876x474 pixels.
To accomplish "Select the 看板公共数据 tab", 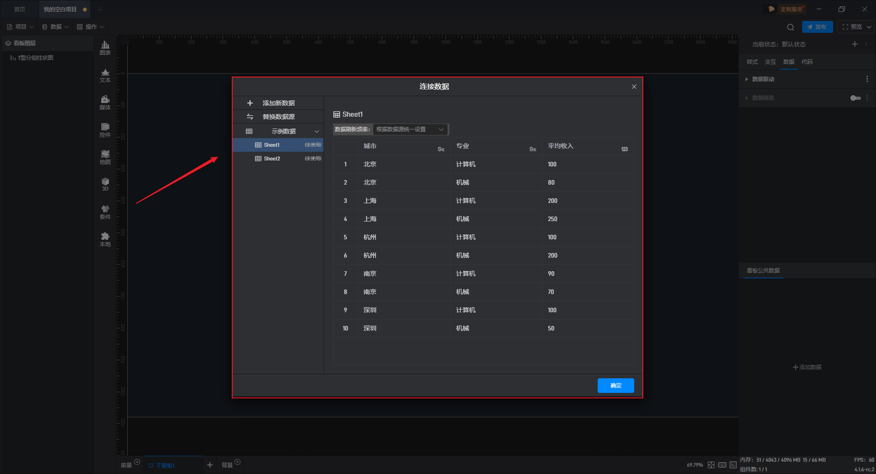I will (763, 270).
